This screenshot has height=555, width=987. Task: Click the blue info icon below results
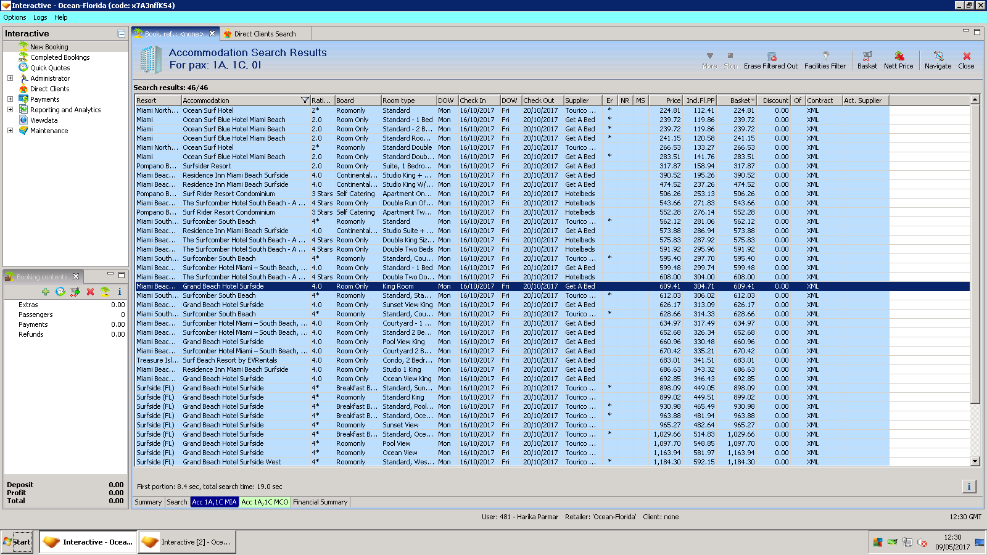click(968, 487)
